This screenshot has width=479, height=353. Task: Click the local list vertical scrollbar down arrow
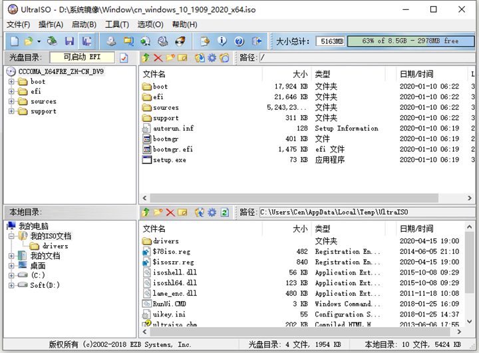tap(470, 322)
